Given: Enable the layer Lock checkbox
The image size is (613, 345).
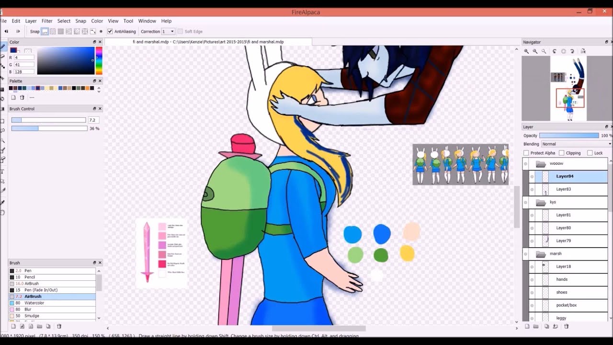Looking at the screenshot, I should [x=590, y=153].
